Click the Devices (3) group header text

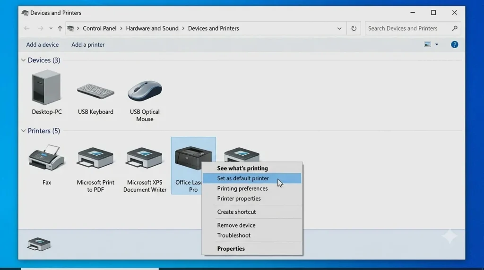pos(44,60)
